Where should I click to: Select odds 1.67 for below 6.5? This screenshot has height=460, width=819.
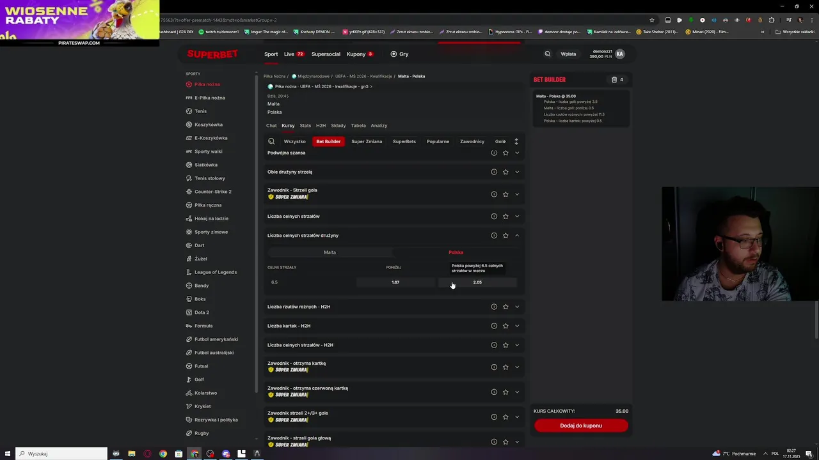395,282
